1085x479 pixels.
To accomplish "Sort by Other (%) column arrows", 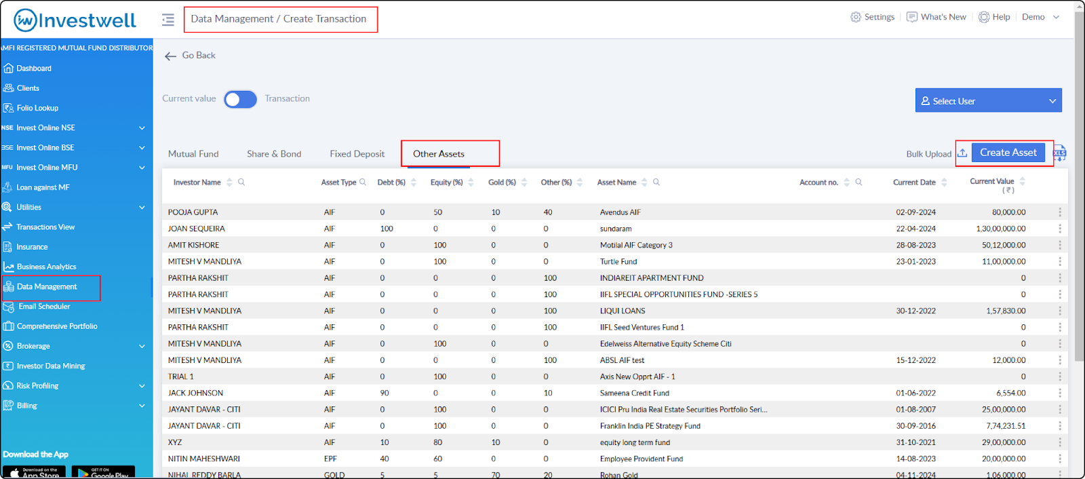I will coord(580,182).
